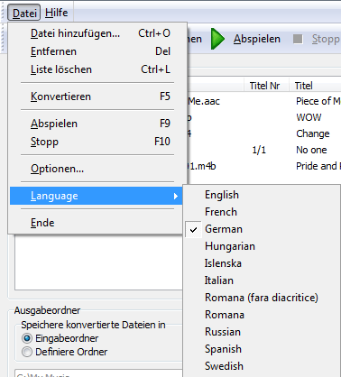Select the plain Romana language entry

262,315
